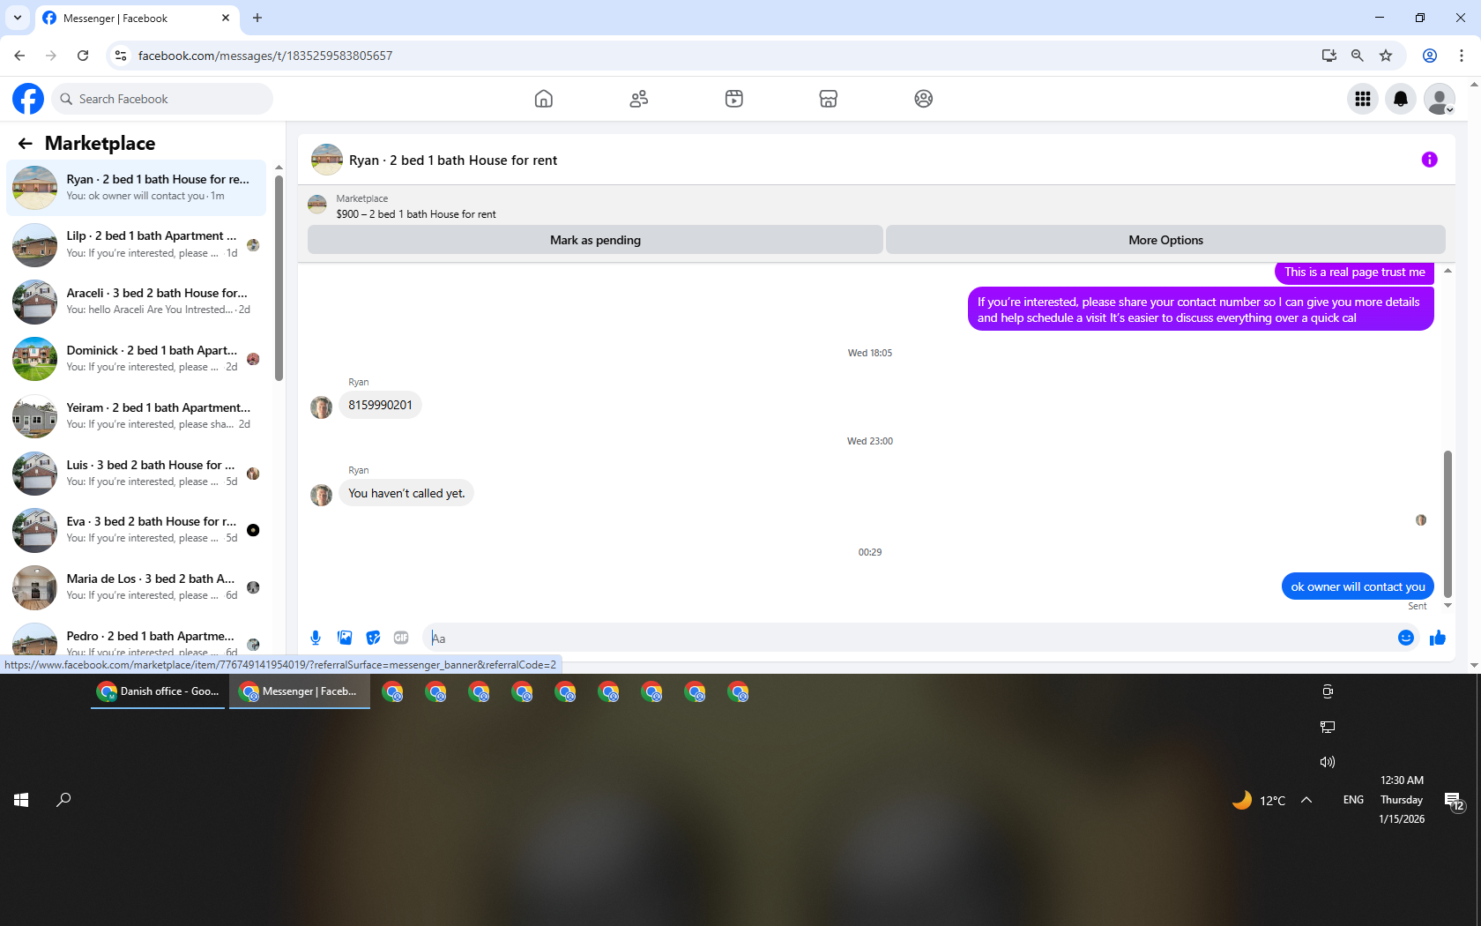This screenshot has width=1481, height=926.
Task: Click the ENG language indicator
Action: tap(1353, 800)
